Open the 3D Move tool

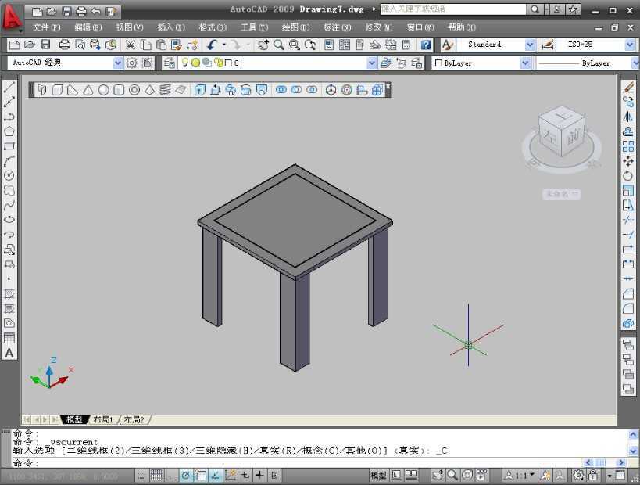331,90
